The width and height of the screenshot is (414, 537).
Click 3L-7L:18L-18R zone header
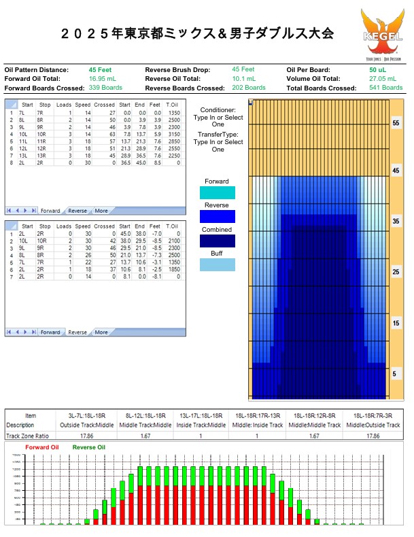86,416
